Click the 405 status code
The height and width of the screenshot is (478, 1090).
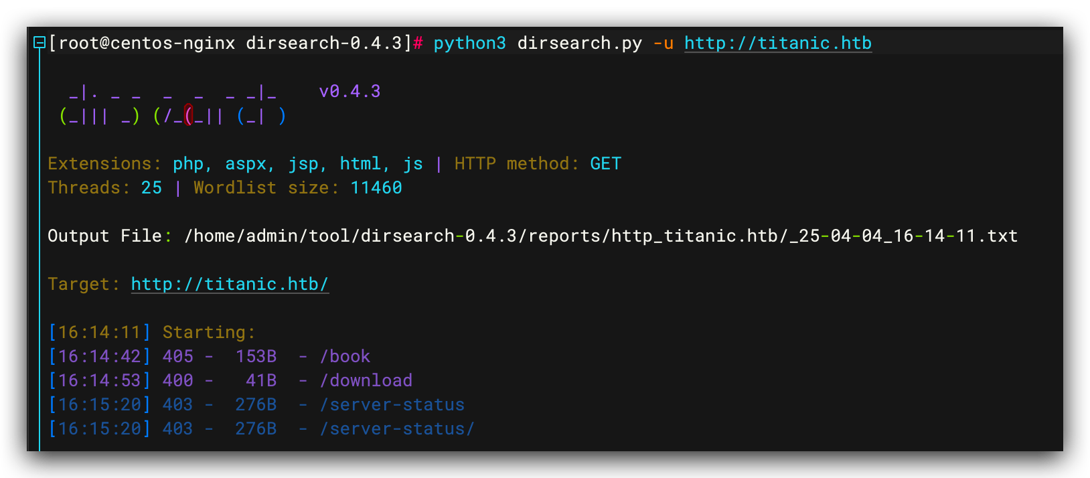click(x=177, y=357)
